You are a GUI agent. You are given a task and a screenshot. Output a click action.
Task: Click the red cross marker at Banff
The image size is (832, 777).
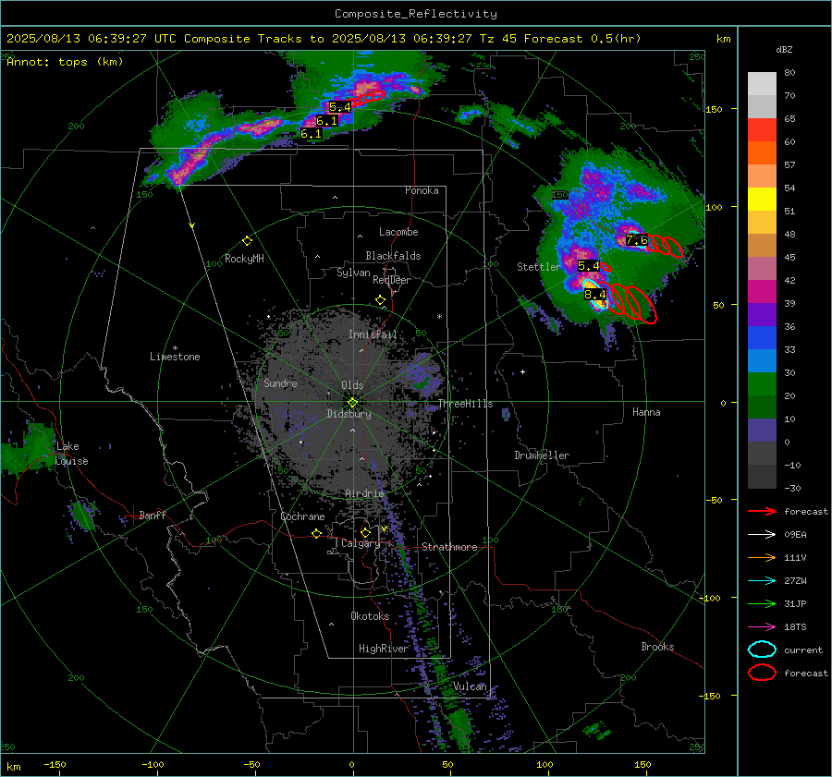click(x=132, y=516)
